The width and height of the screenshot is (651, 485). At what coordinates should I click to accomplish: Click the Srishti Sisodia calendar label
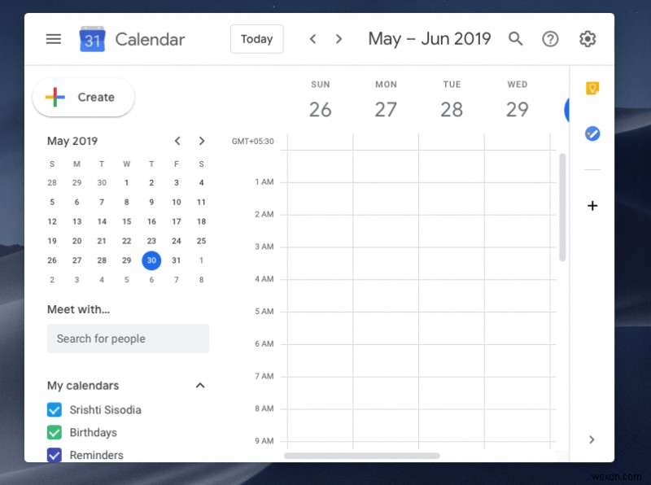click(x=106, y=410)
